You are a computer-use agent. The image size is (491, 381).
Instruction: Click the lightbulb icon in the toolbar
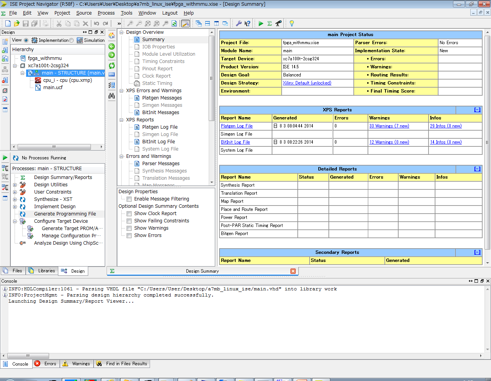click(292, 23)
